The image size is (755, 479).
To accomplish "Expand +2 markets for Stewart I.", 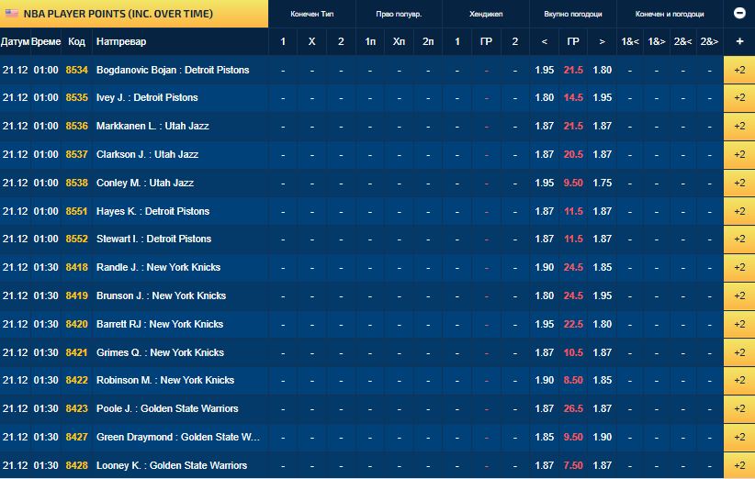I will pos(739,239).
